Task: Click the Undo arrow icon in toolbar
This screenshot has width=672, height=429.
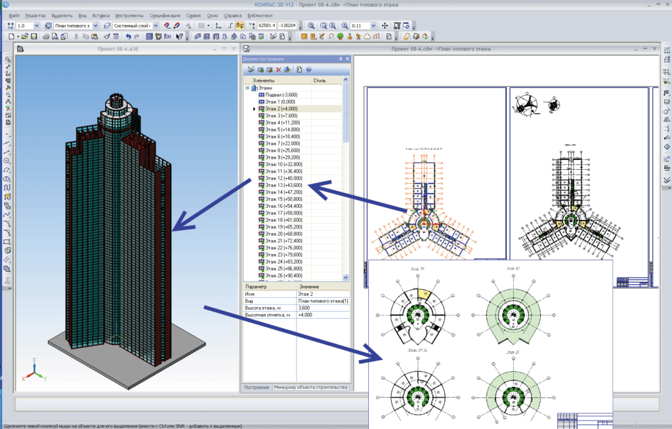Action: click(128, 37)
